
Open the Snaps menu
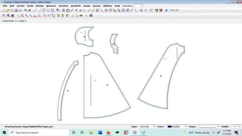click(87, 6)
